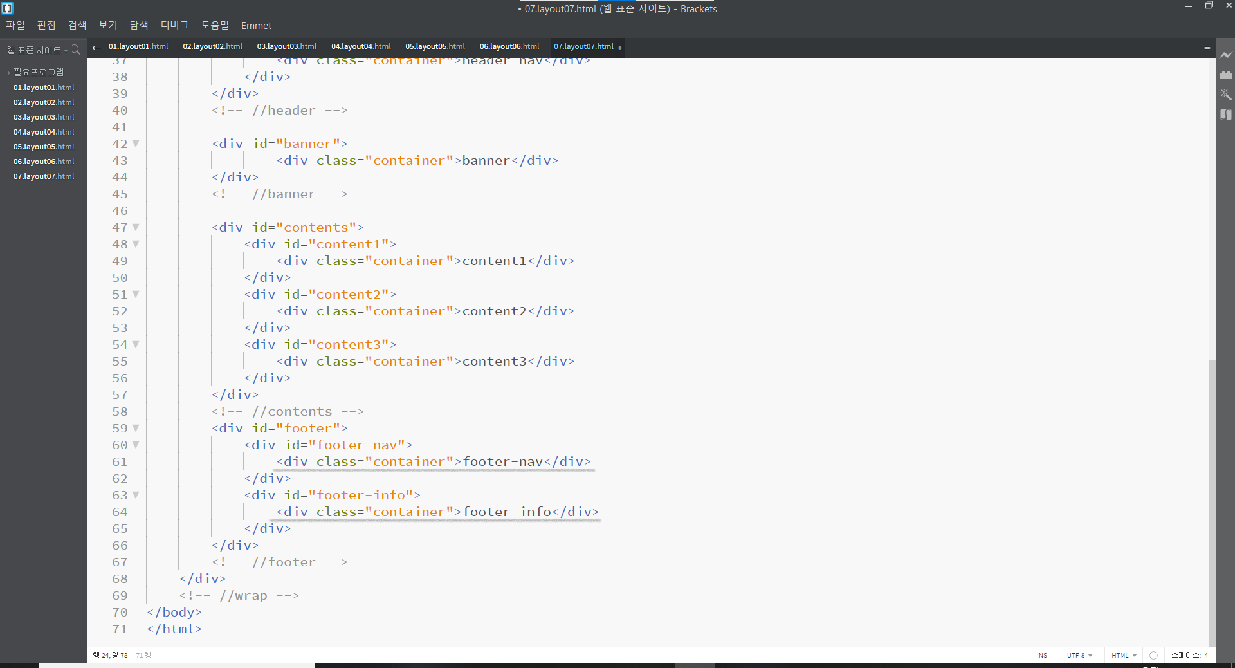The height and width of the screenshot is (668, 1235).
Task: Collapse the code fold at line 42
Action: (x=136, y=144)
